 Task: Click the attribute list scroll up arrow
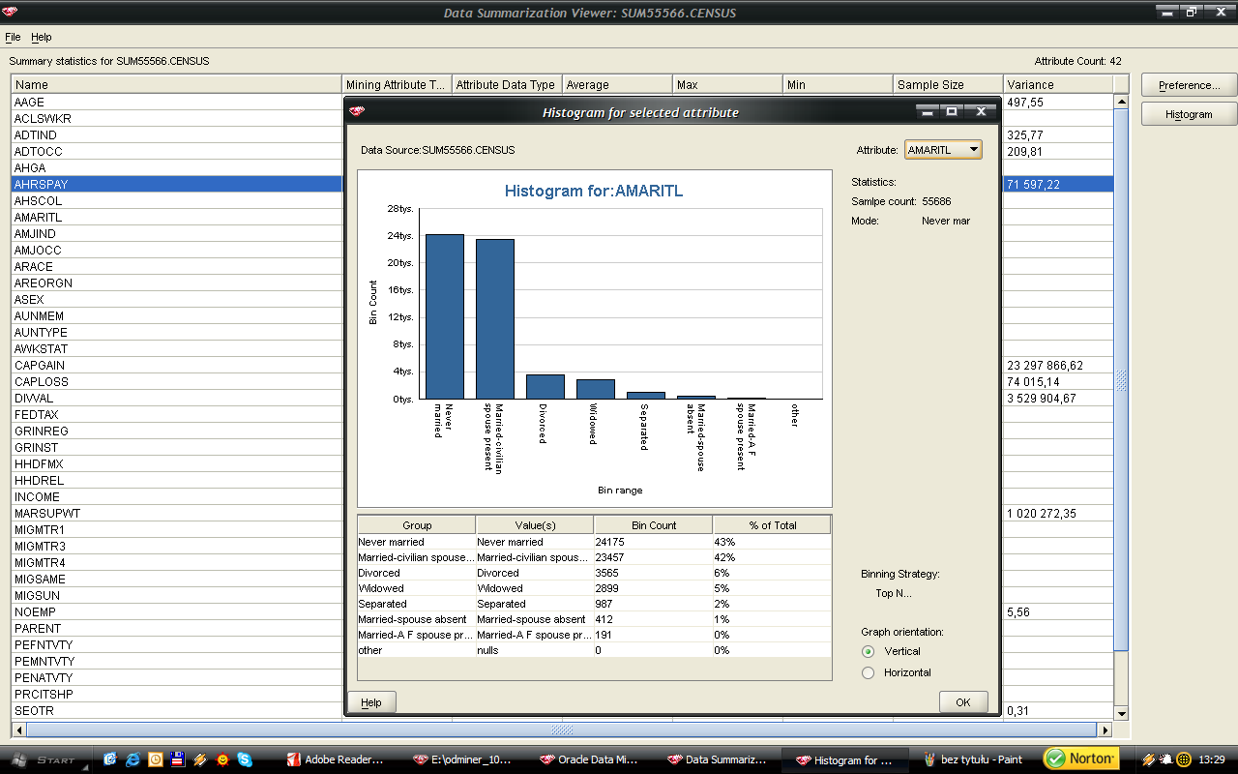tap(1122, 102)
